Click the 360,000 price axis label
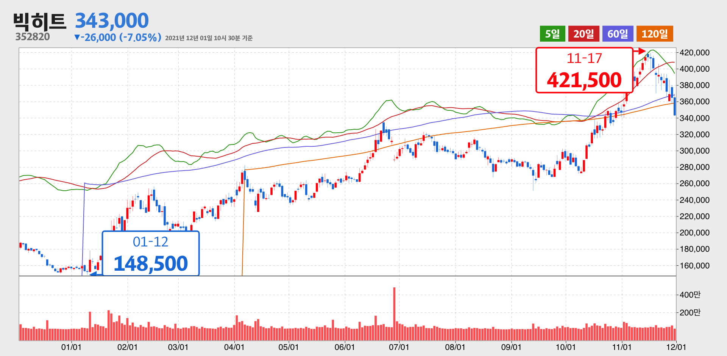This screenshot has width=727, height=356. pyautogui.click(x=694, y=101)
